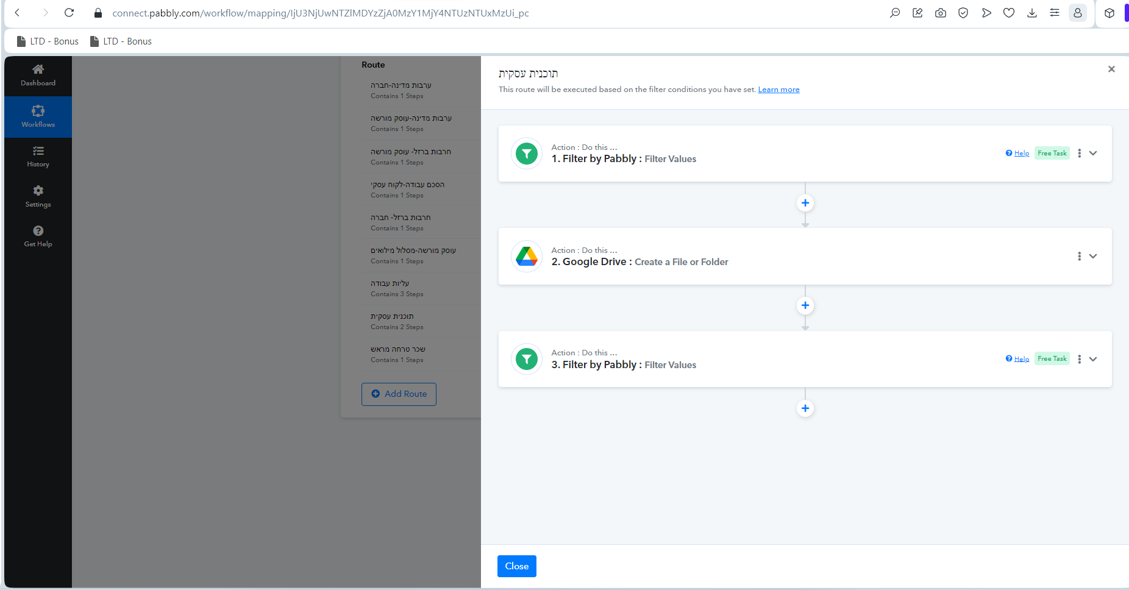Click the send/flow arrow icon

986,13
